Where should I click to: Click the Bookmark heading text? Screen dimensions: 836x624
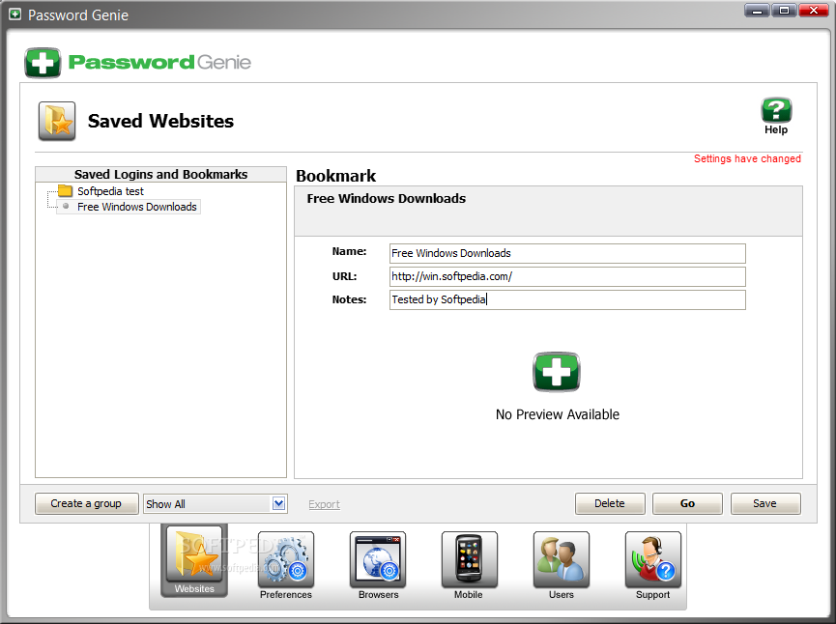[336, 176]
